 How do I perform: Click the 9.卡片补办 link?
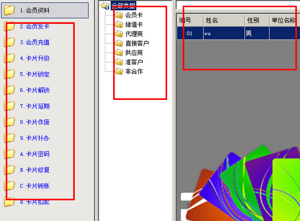coord(35,138)
